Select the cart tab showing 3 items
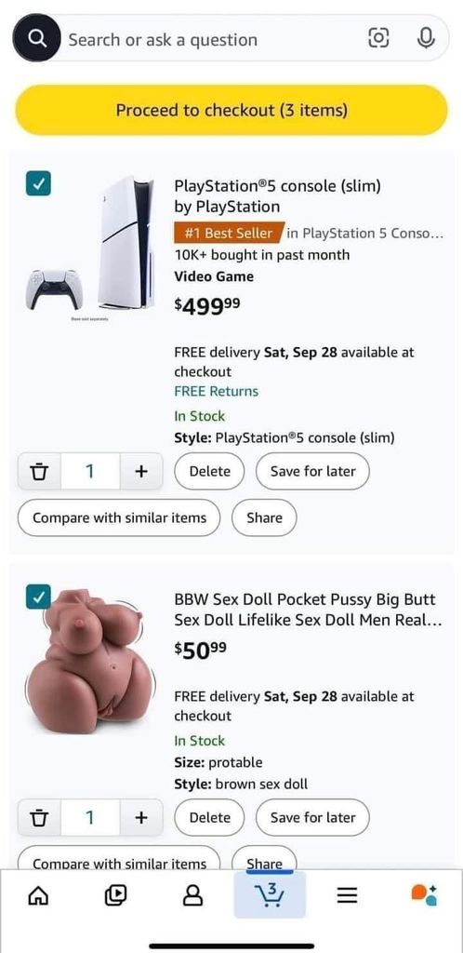Image resolution: width=463 pixels, height=953 pixels. 270,894
